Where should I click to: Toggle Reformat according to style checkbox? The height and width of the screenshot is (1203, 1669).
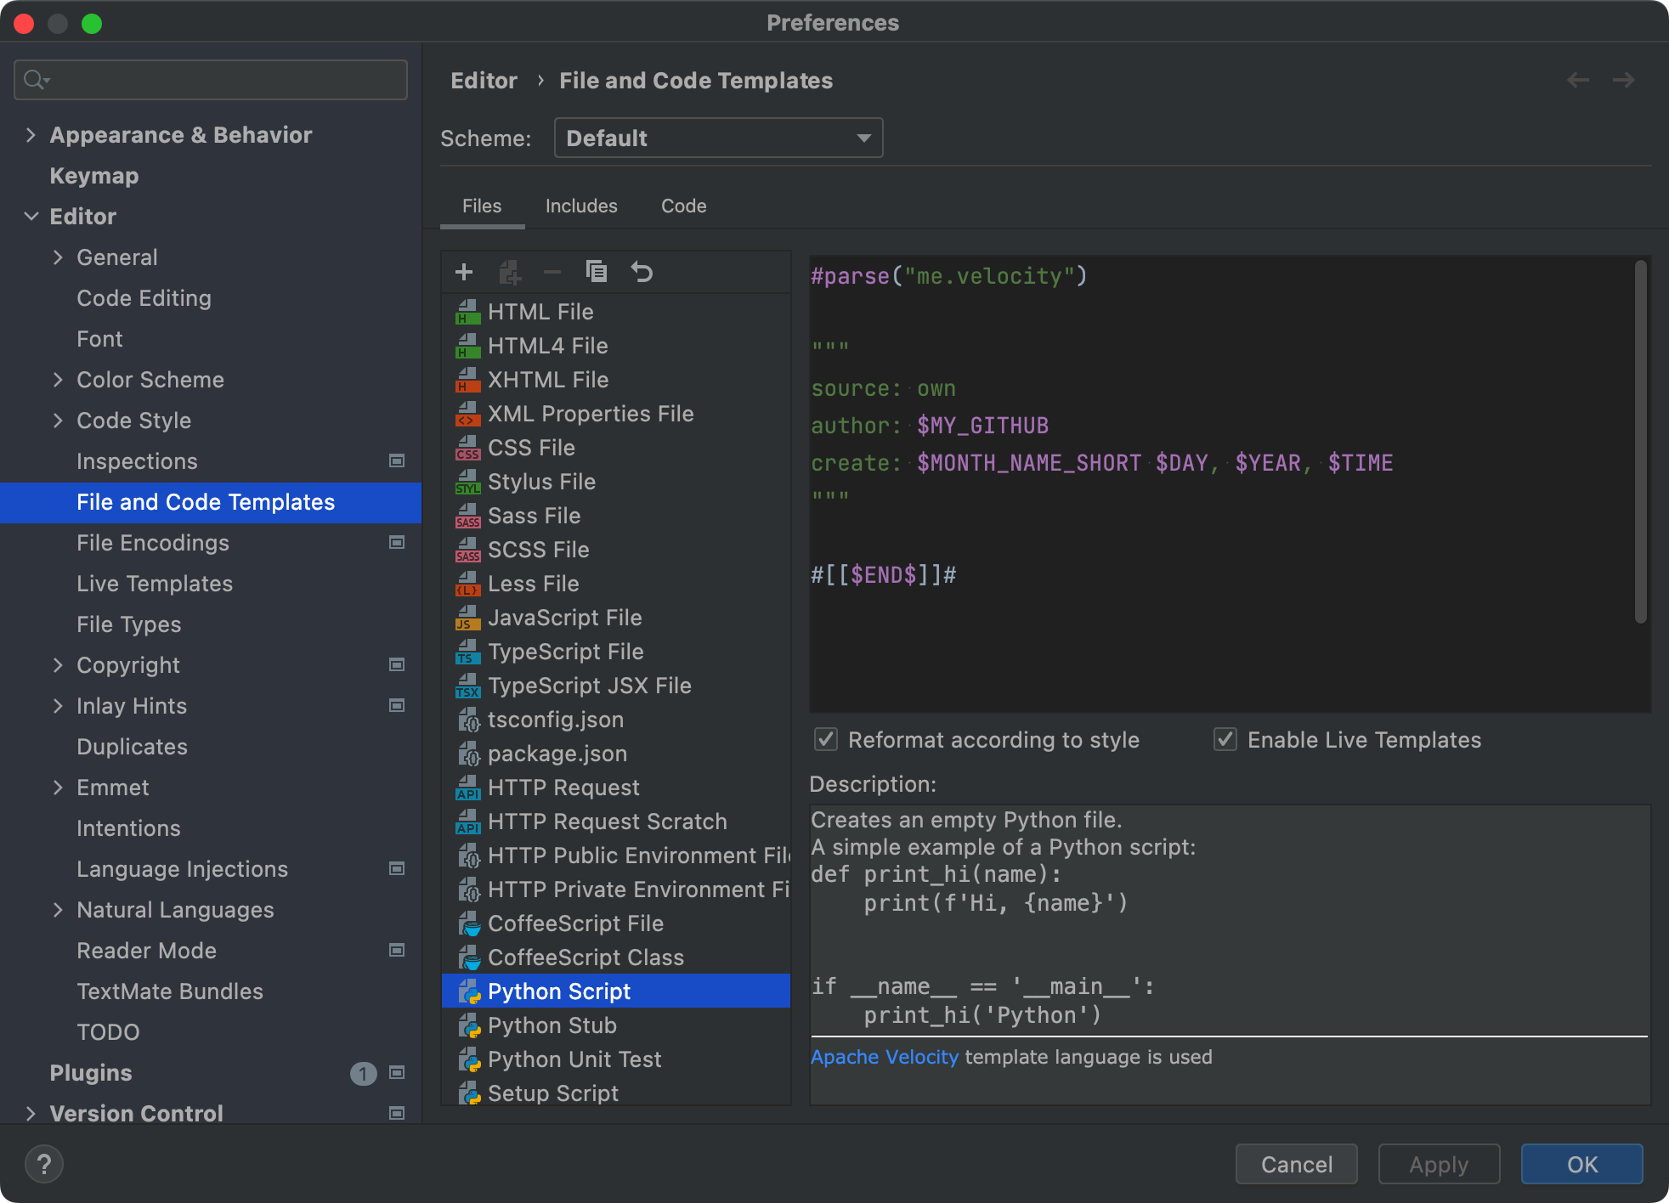[x=826, y=740]
